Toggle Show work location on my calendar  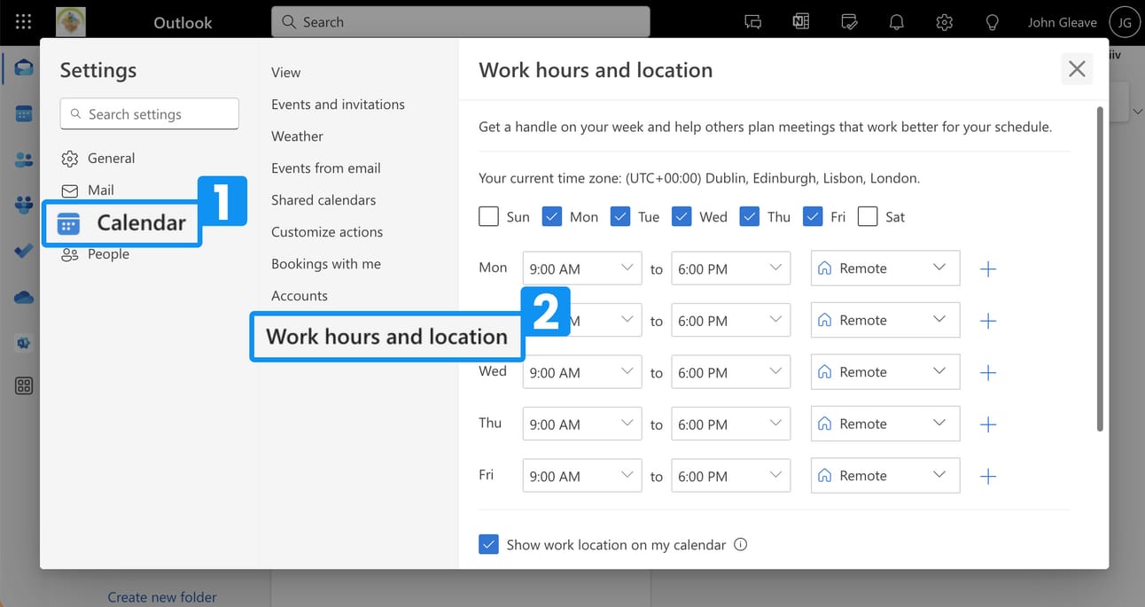tap(488, 544)
